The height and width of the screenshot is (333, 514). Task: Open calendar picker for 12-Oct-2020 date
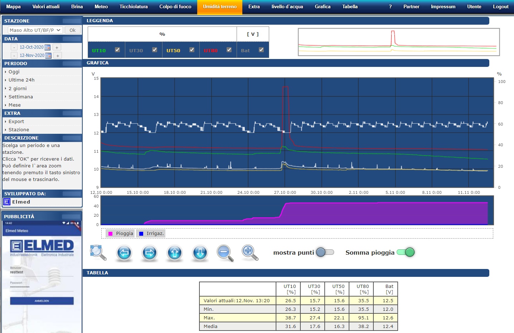click(48, 47)
